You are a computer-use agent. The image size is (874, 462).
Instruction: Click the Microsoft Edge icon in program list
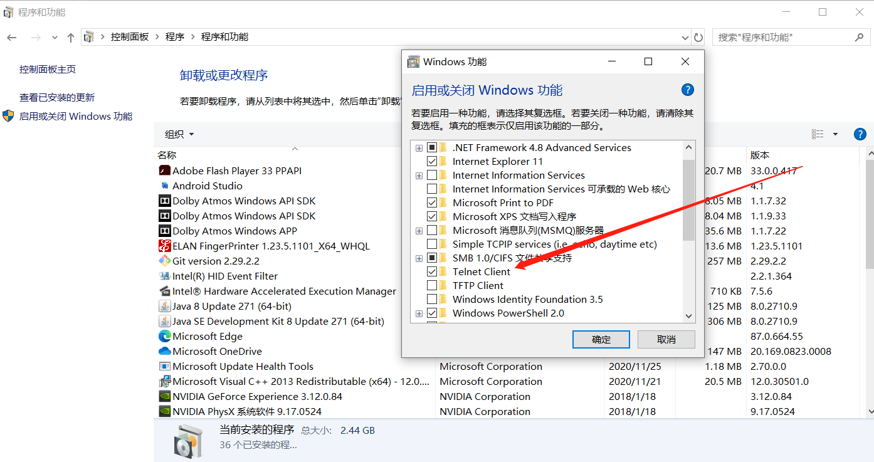(164, 336)
